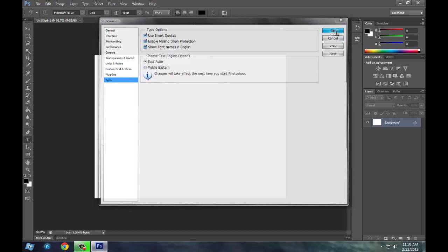
Task: Select Interface in Preferences list
Action: pos(111,36)
